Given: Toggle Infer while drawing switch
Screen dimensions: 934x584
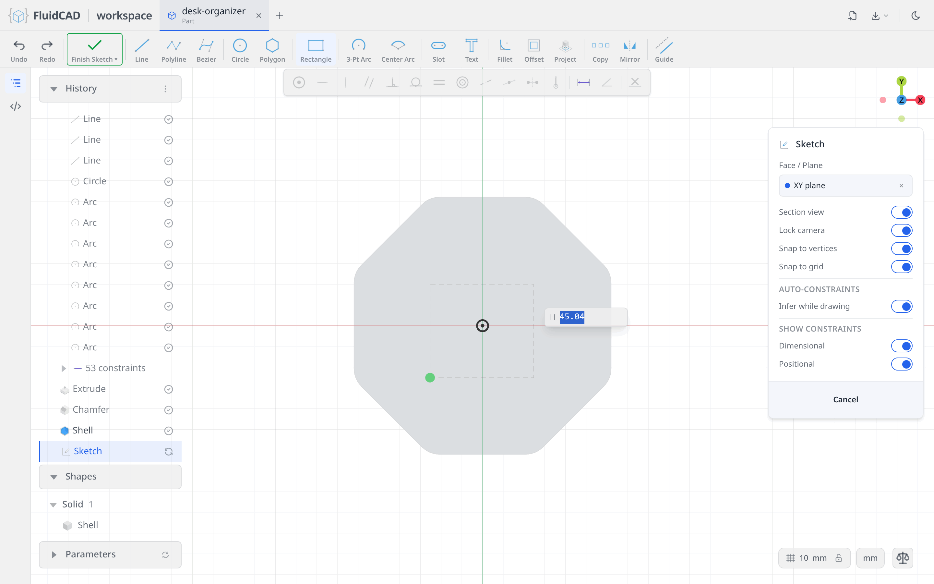Looking at the screenshot, I should click(902, 306).
